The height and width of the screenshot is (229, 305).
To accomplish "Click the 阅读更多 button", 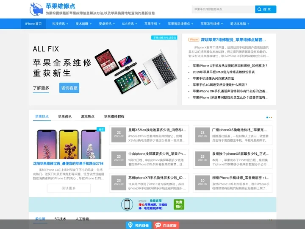I will click(69, 188).
